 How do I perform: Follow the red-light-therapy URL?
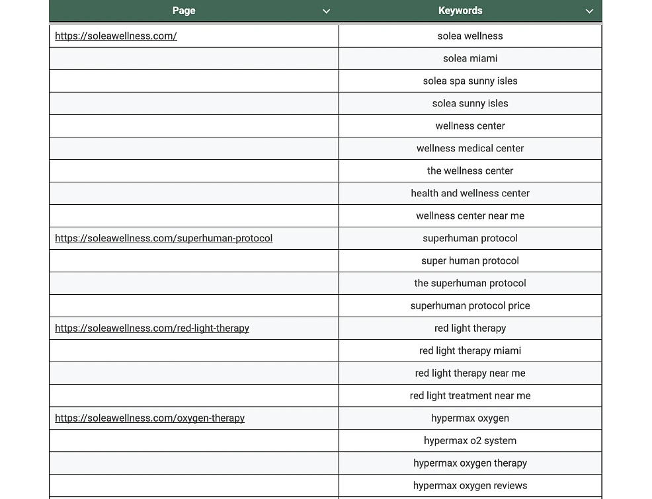(x=152, y=328)
